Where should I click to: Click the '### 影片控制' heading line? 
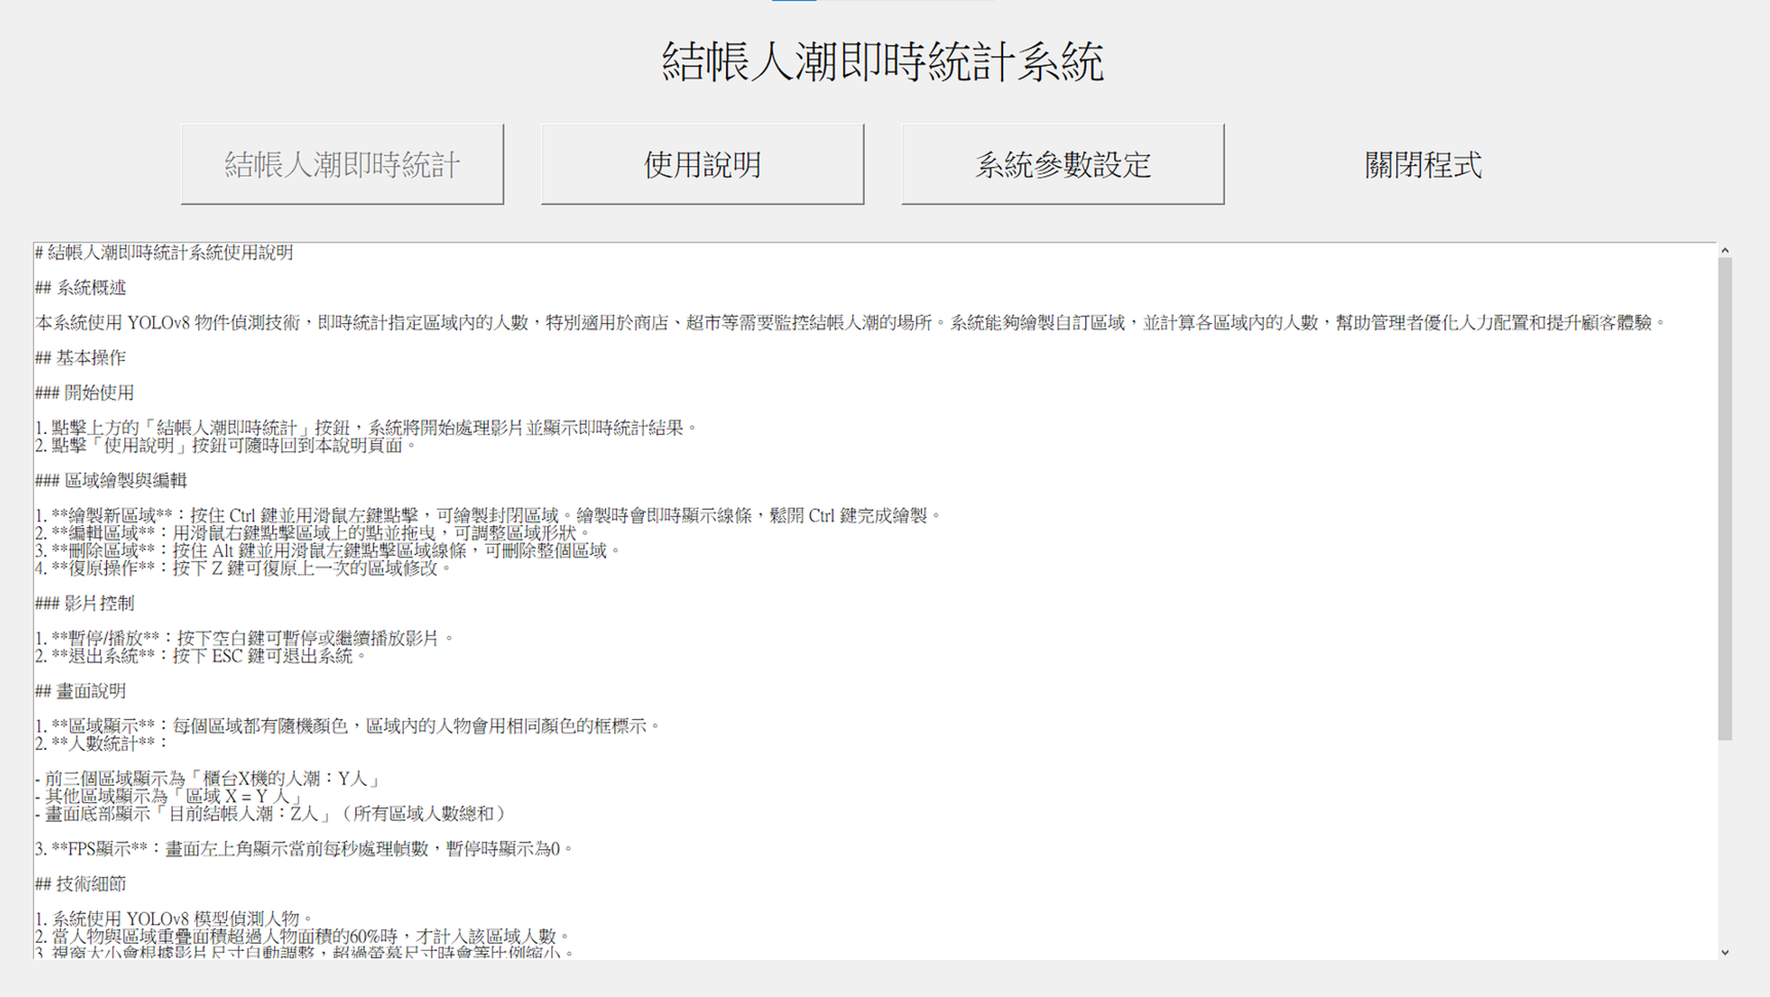point(85,603)
